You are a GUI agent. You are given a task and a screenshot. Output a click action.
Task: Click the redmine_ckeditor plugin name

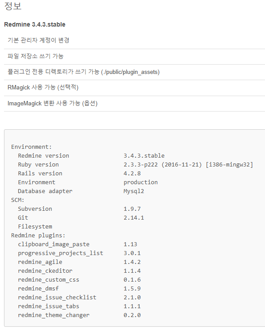pos(45,271)
